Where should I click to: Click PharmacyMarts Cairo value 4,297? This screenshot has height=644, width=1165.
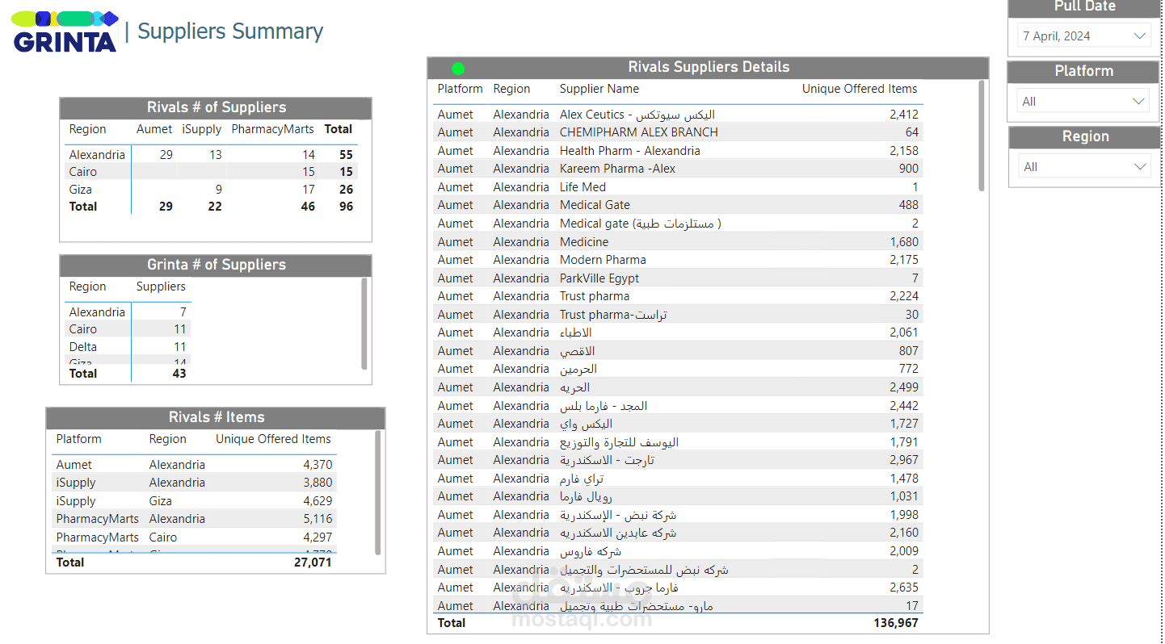[317, 537]
